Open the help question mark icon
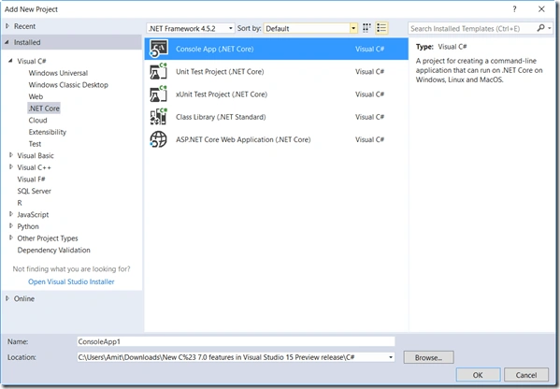The image size is (560, 389). click(x=514, y=9)
